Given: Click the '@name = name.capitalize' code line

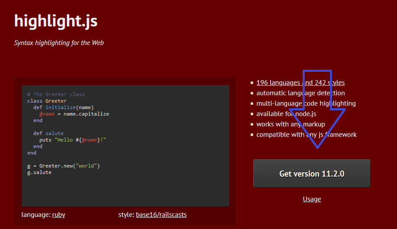Looking at the screenshot, I should (74, 114).
